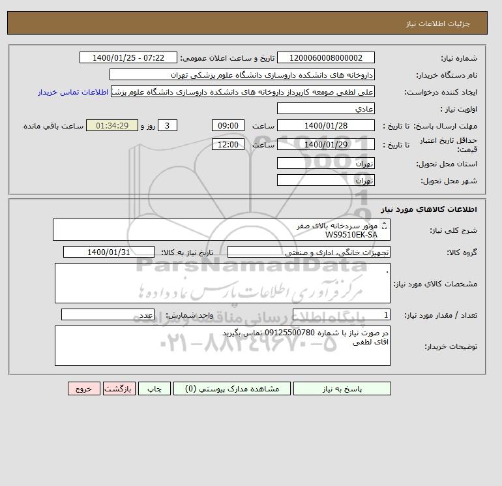Click the تاریخ نیاز به کالا label

pos(186,252)
